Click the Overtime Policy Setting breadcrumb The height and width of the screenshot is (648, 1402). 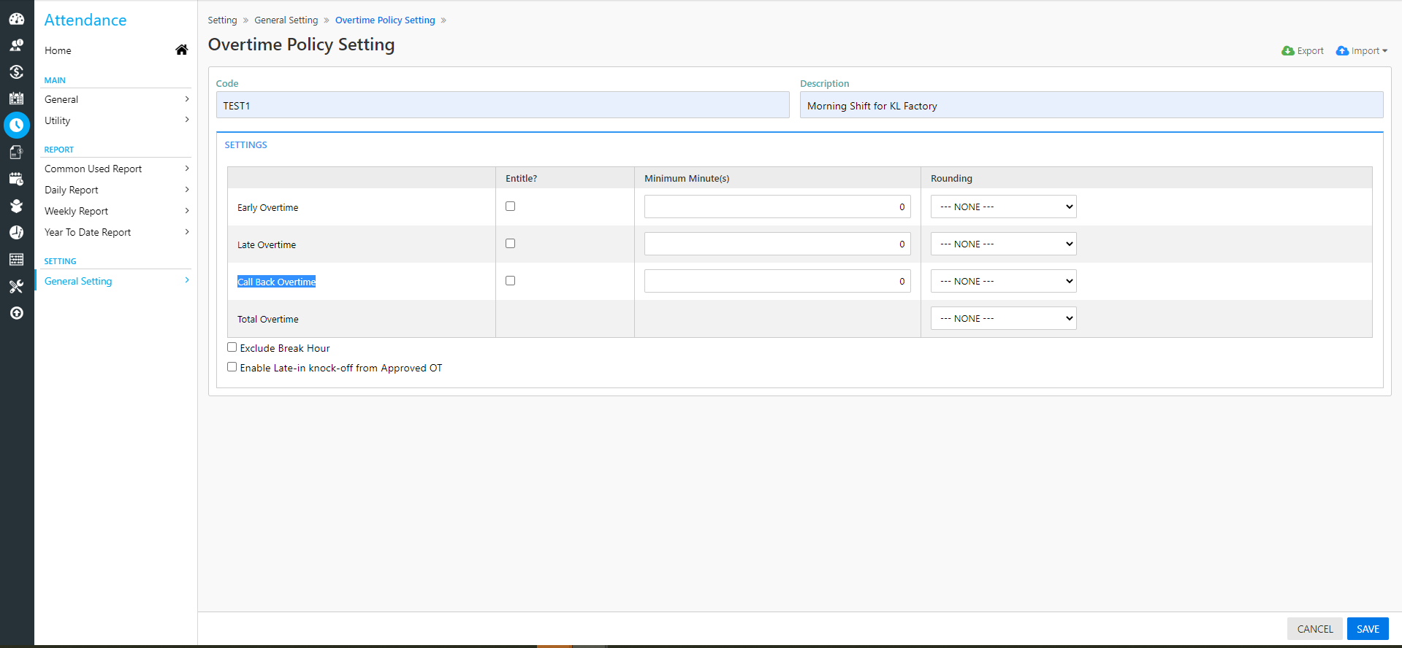[x=385, y=20]
